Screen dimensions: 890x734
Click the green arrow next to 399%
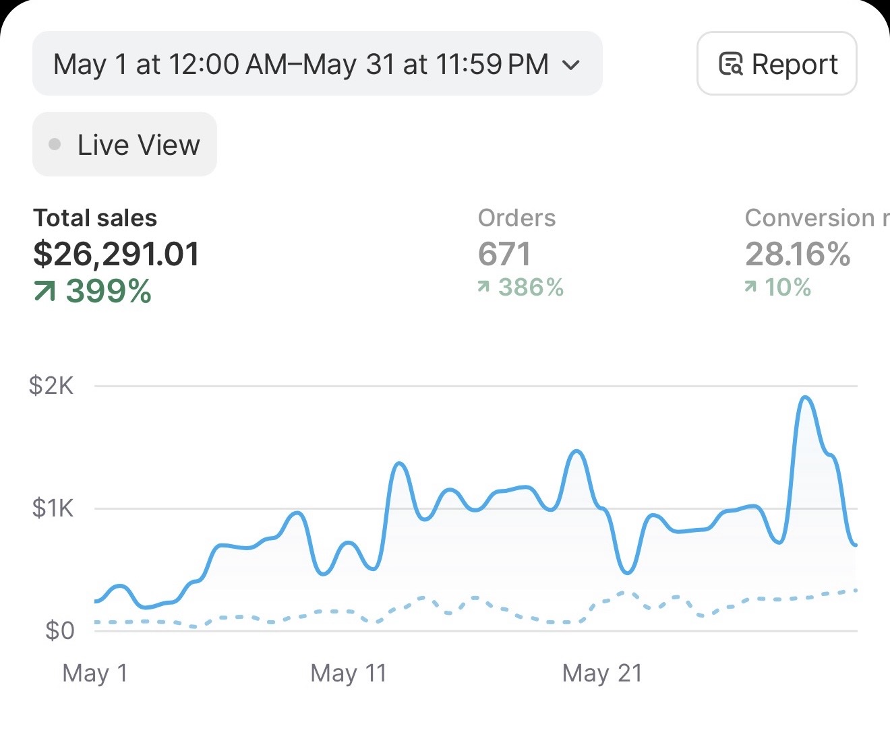[x=44, y=292]
